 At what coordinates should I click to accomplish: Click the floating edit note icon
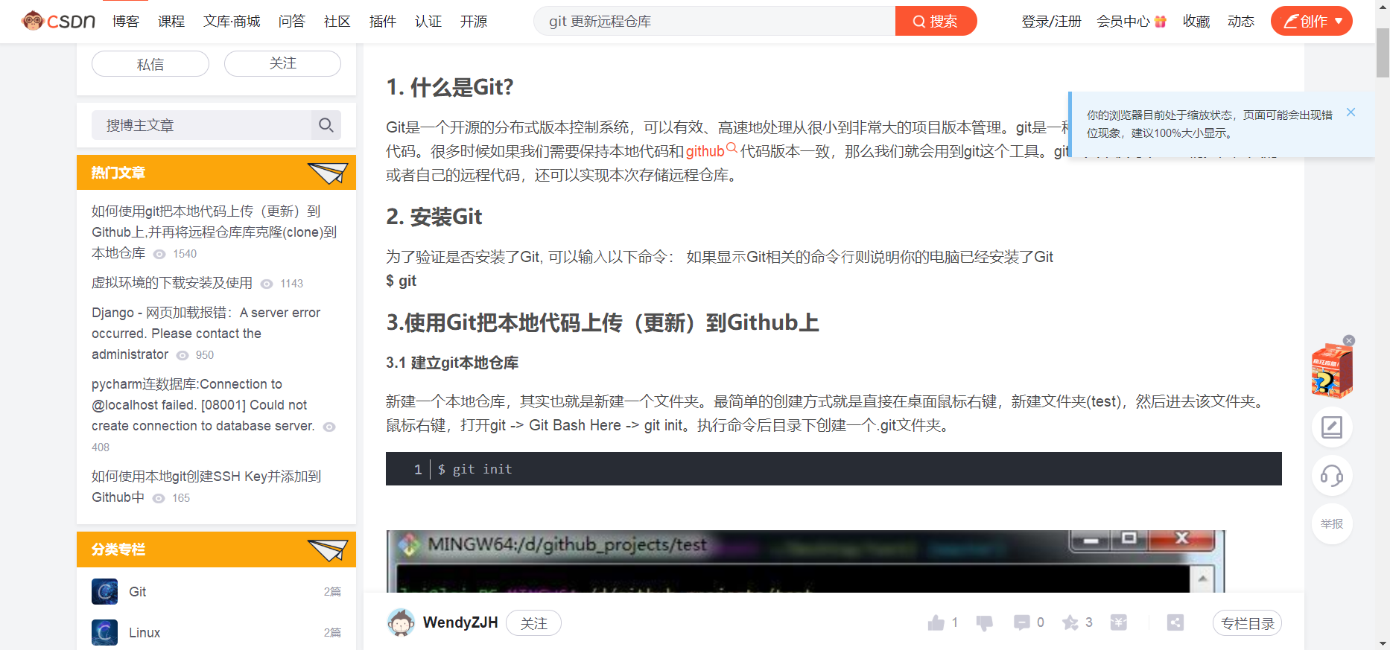pos(1332,427)
